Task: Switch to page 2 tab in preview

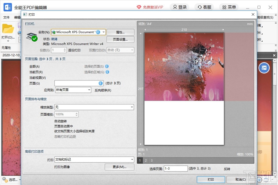Action: pyautogui.click(x=146, y=160)
